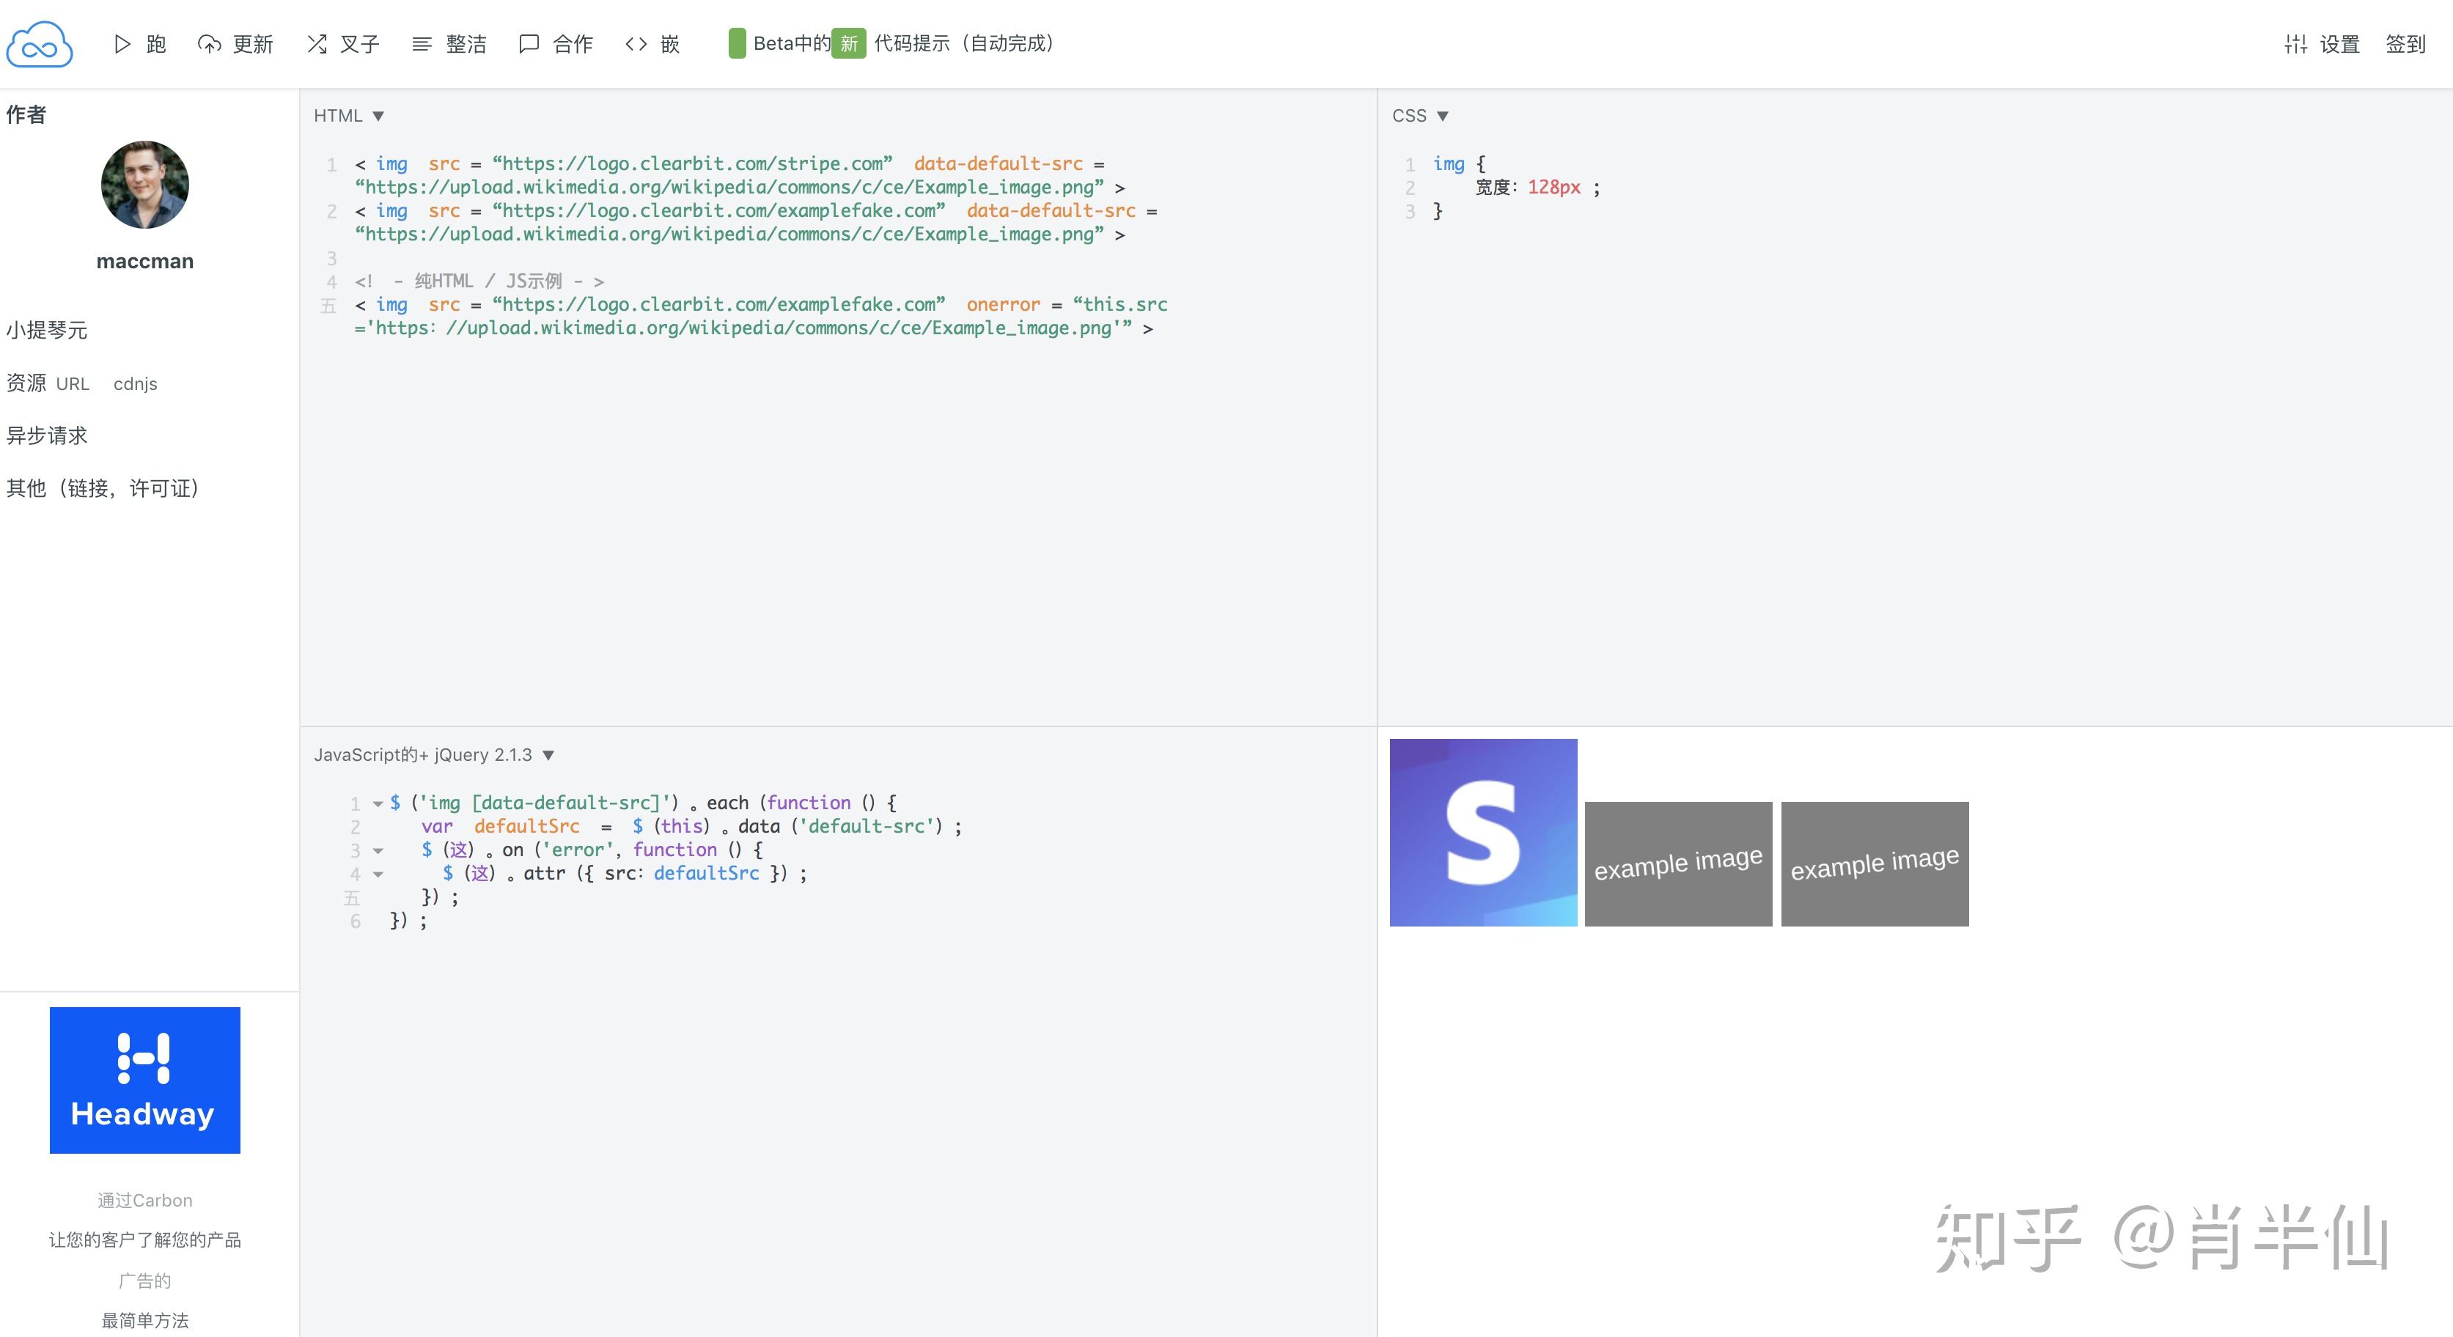Open 小提琴元 fiddle meta section

click(47, 331)
